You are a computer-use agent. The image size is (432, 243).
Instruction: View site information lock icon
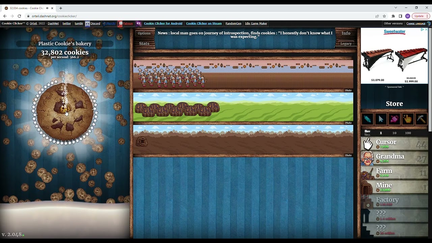tap(28, 16)
